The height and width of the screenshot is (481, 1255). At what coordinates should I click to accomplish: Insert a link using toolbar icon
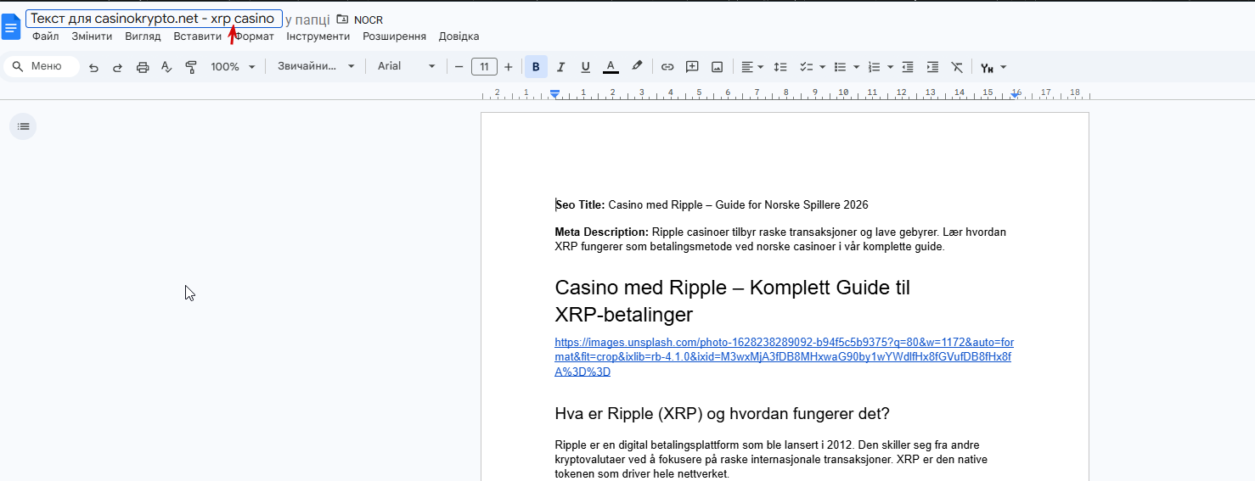[667, 67]
